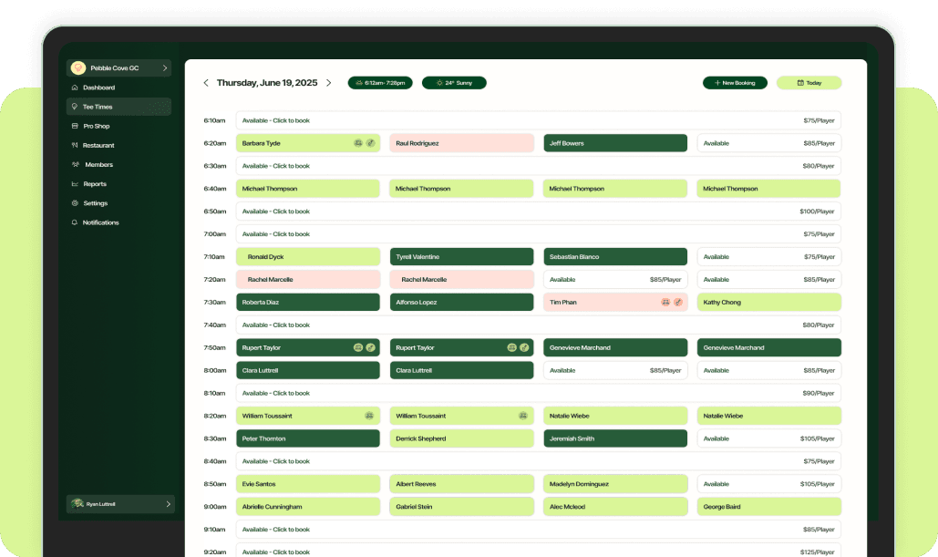Click the golf club icon on Rupert Taylor's booking
Viewport: 938px width, 557px height.
tap(370, 347)
